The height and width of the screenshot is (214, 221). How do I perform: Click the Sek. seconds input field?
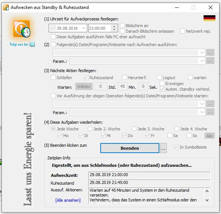click(143, 86)
